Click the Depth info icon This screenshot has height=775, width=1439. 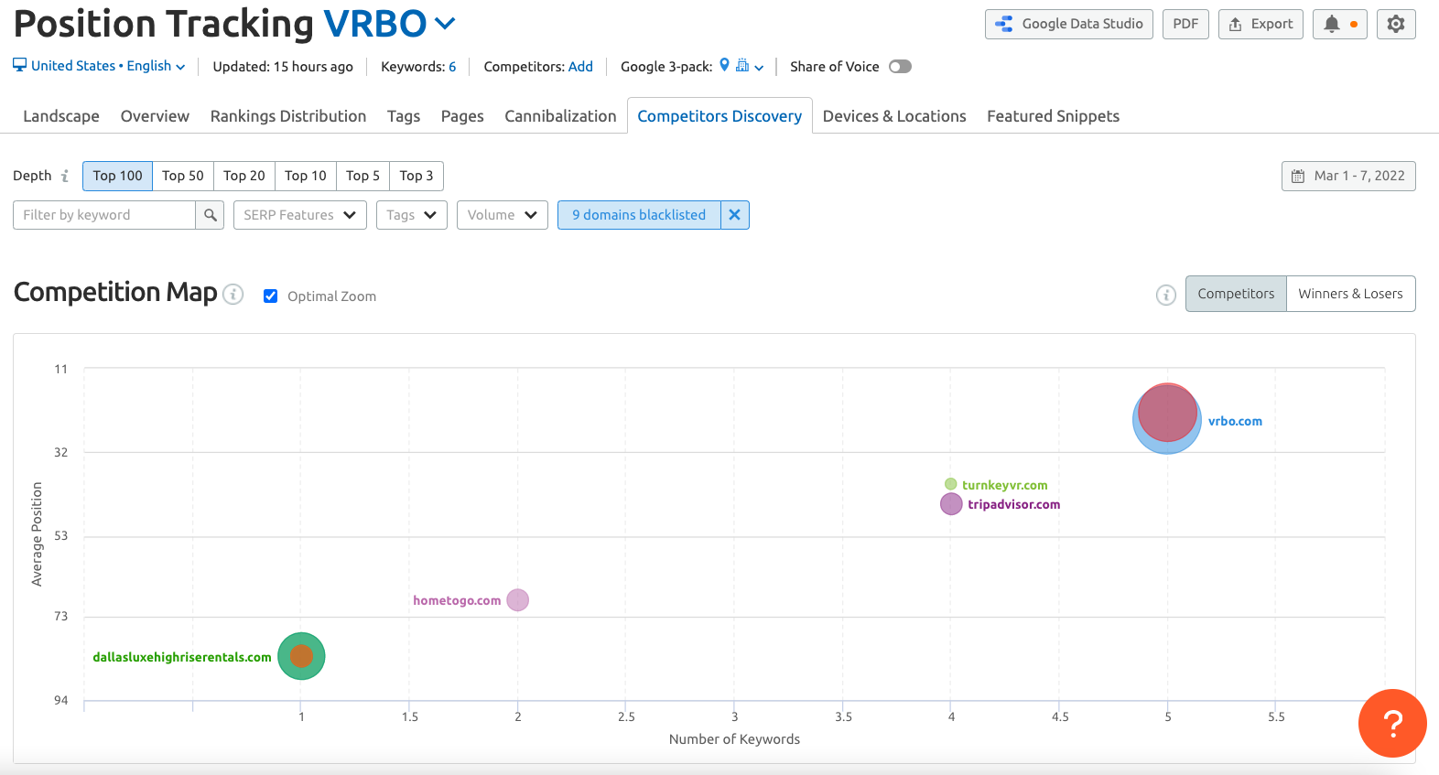[x=65, y=176]
